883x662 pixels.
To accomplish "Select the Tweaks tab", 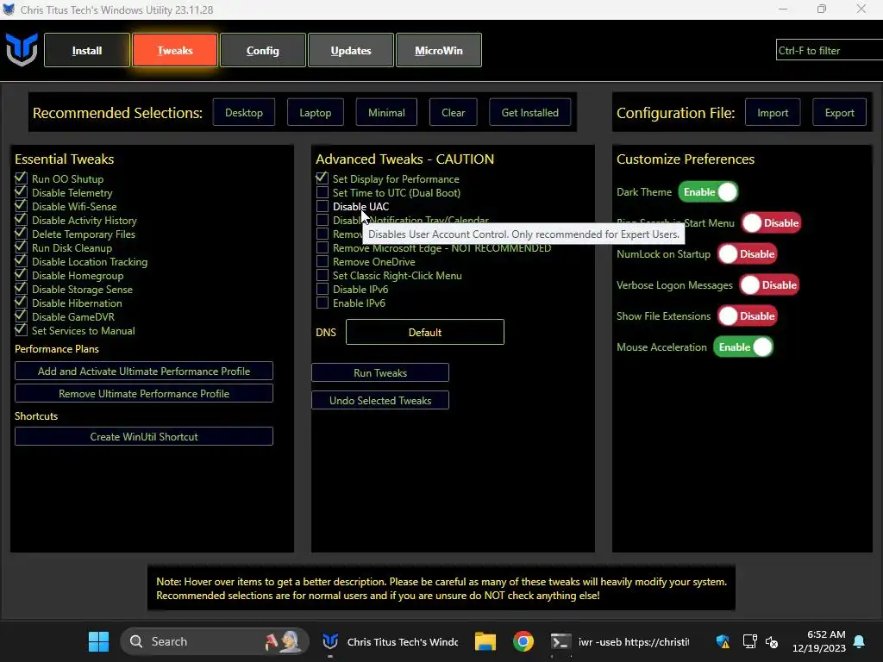I will (x=174, y=50).
